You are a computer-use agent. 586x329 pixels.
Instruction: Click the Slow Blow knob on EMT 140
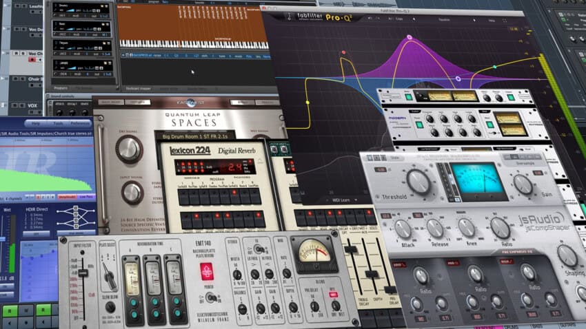tap(110, 306)
